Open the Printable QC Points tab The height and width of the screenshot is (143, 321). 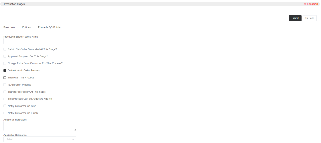tap(49, 27)
